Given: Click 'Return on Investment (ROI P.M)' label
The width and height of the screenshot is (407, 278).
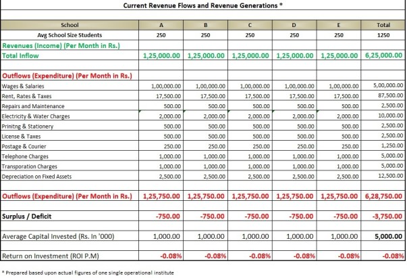Looking at the screenshot, I should 51,256.
